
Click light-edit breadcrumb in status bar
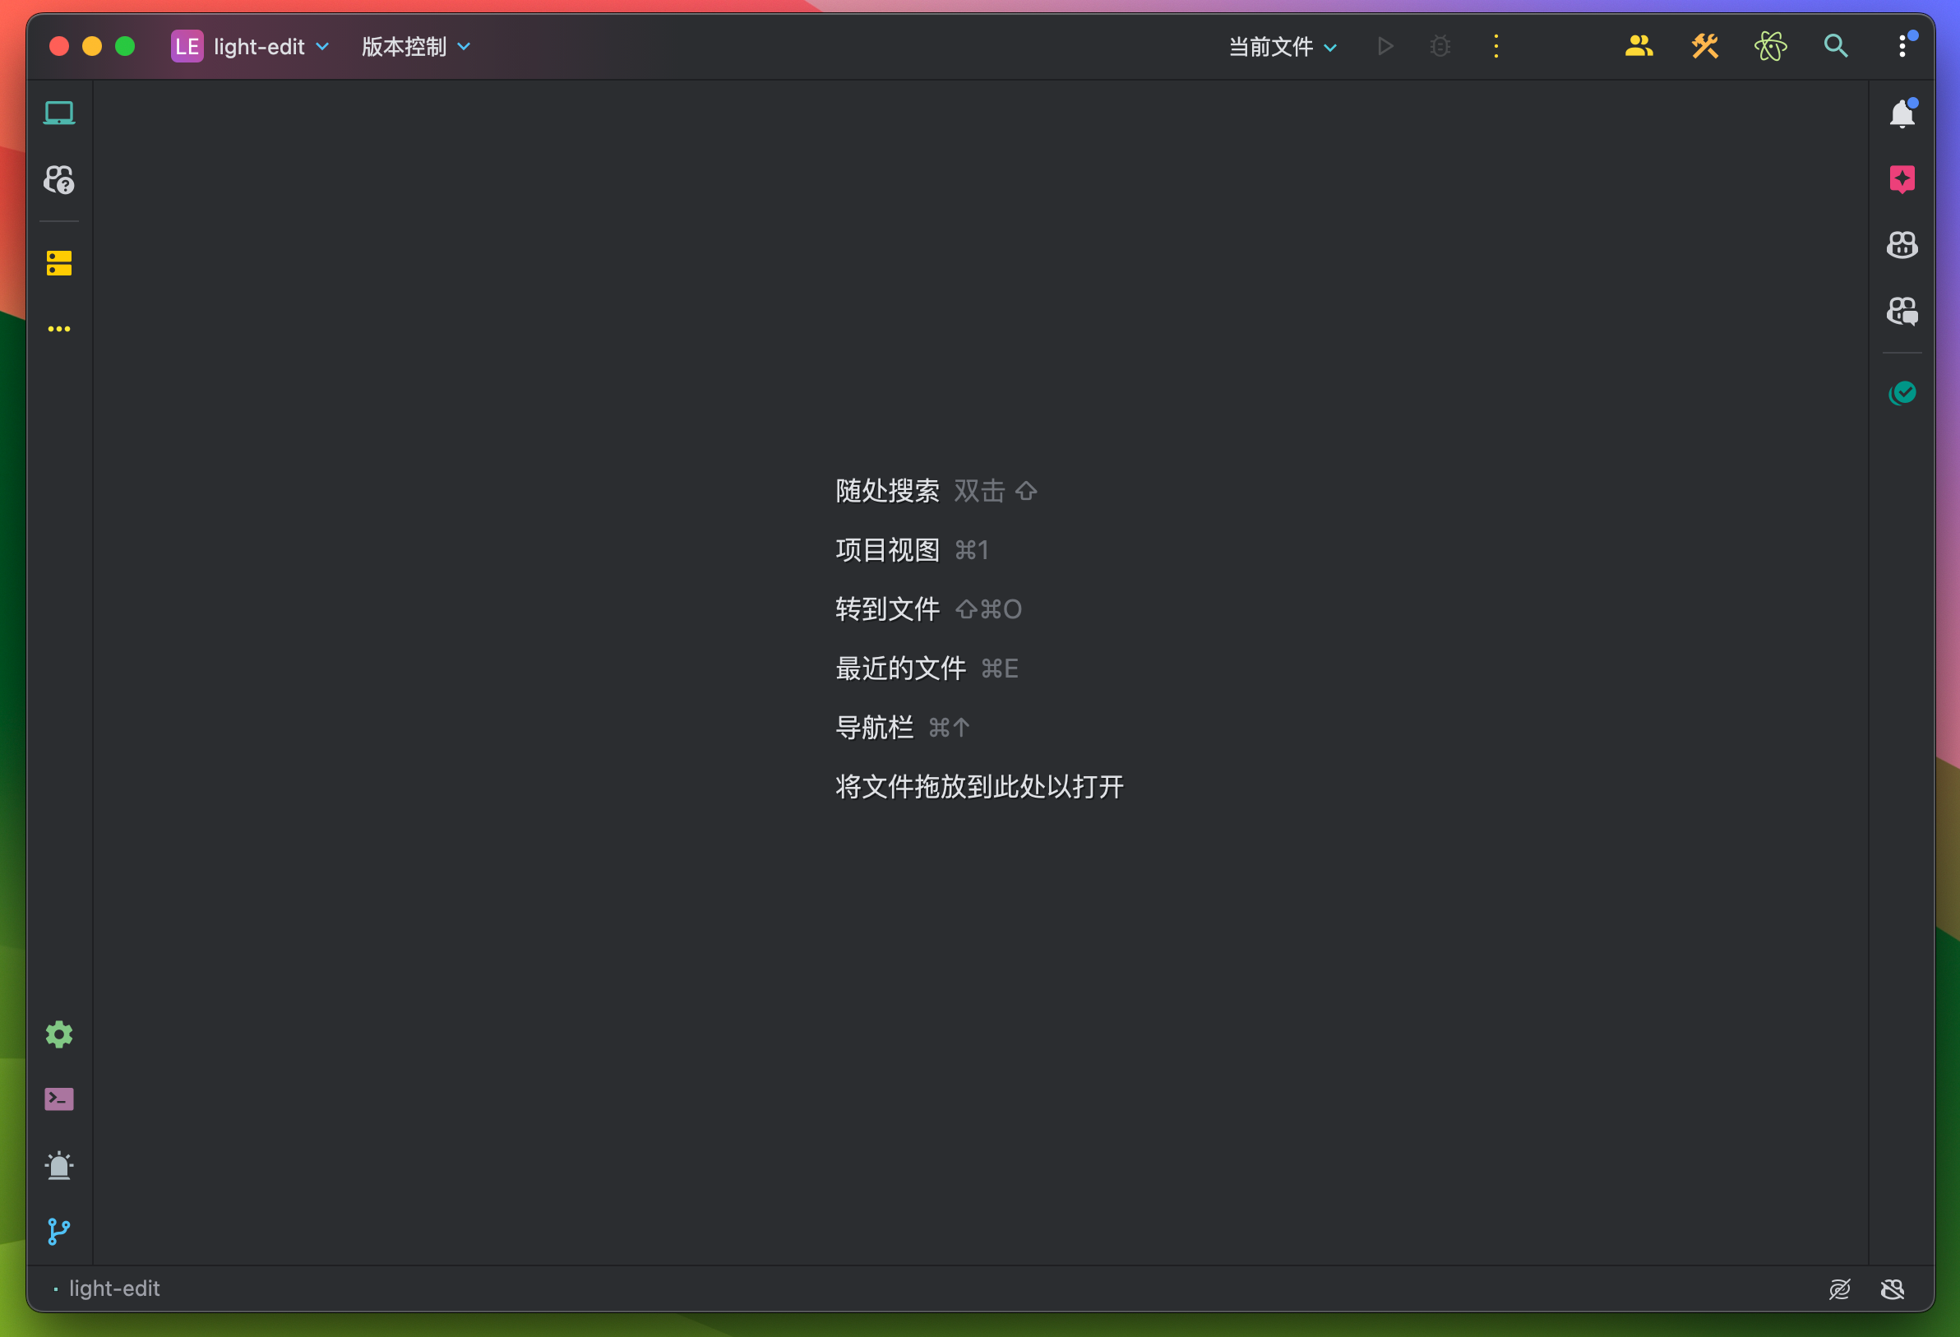point(113,1289)
